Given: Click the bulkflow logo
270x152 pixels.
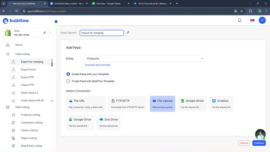Looking at the screenshot, I should [x=16, y=21].
